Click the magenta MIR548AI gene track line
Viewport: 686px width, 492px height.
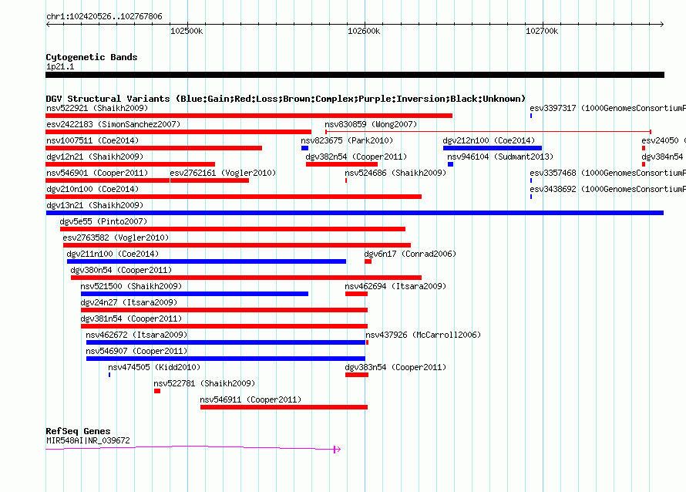pyautogui.click(x=193, y=448)
